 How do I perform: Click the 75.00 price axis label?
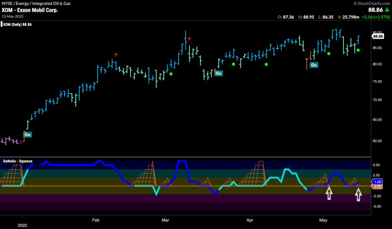click(377, 81)
